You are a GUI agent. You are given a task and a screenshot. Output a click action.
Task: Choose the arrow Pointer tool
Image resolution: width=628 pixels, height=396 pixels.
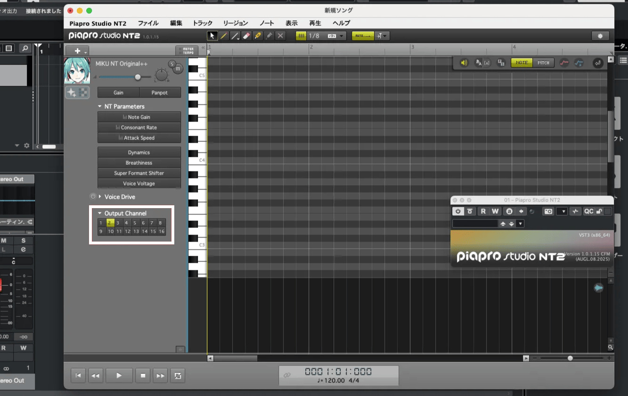[x=212, y=36]
